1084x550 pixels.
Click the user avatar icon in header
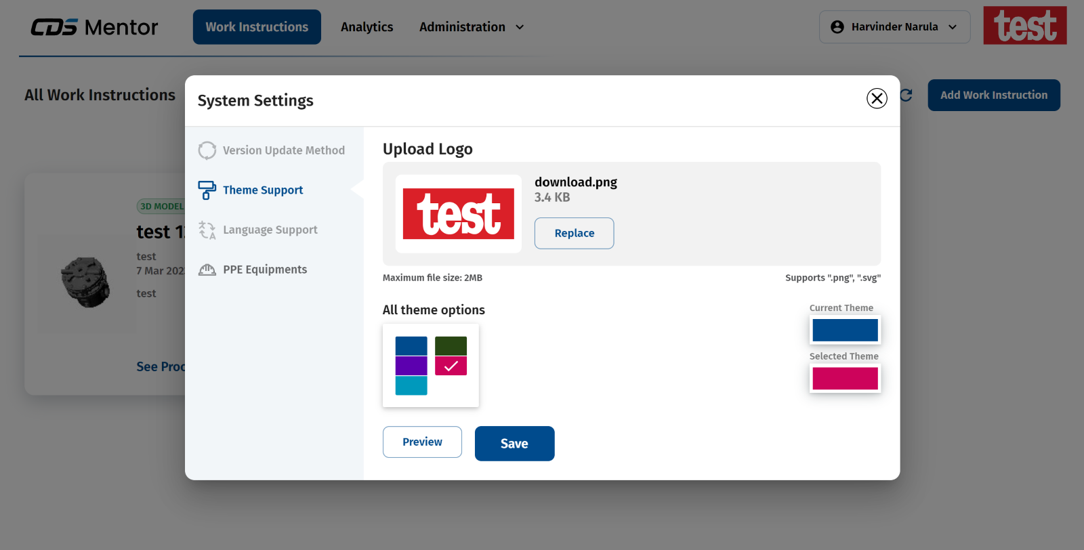(x=837, y=27)
